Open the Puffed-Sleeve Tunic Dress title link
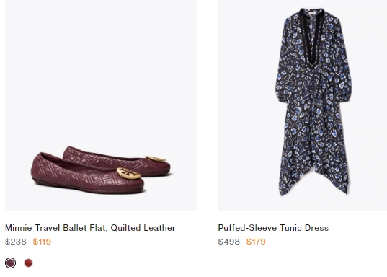The image size is (387, 277). coord(273,227)
